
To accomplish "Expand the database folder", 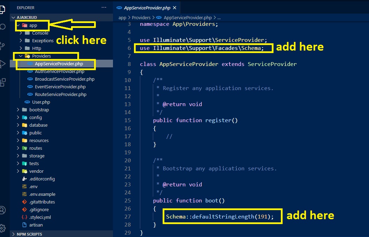I will [x=38, y=125].
